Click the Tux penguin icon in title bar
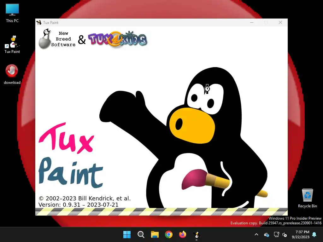 [x=39, y=22]
